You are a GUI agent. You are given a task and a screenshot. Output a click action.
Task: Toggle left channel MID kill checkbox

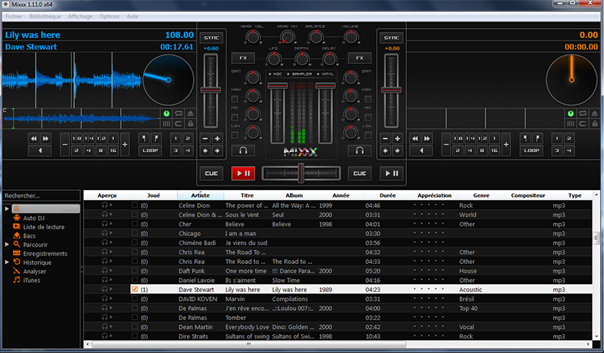(x=235, y=117)
